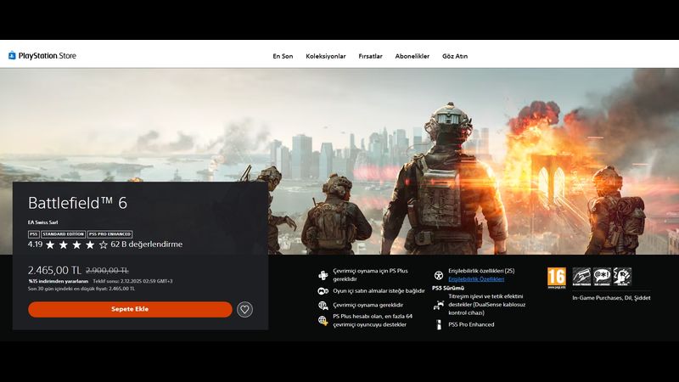
Task: Click the In-Game Purchases, Dil, Şiddet descriptor
Action: coord(611,298)
